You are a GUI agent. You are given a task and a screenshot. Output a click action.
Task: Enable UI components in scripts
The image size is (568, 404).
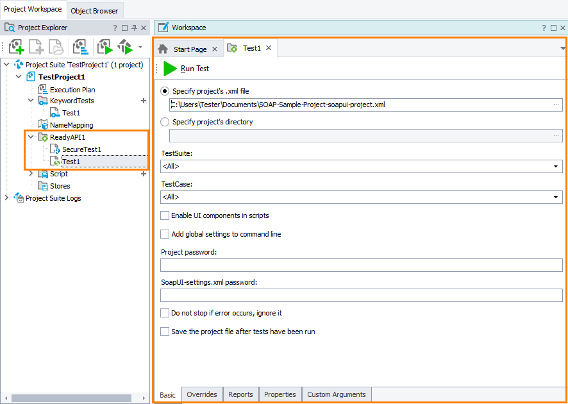[164, 215]
